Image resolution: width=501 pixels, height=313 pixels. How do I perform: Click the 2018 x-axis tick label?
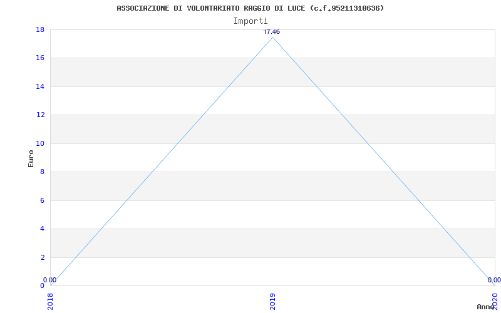point(50,302)
